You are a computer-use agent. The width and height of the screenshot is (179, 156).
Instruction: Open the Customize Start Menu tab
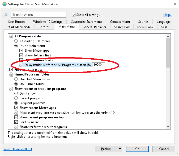(x=86, y=22)
